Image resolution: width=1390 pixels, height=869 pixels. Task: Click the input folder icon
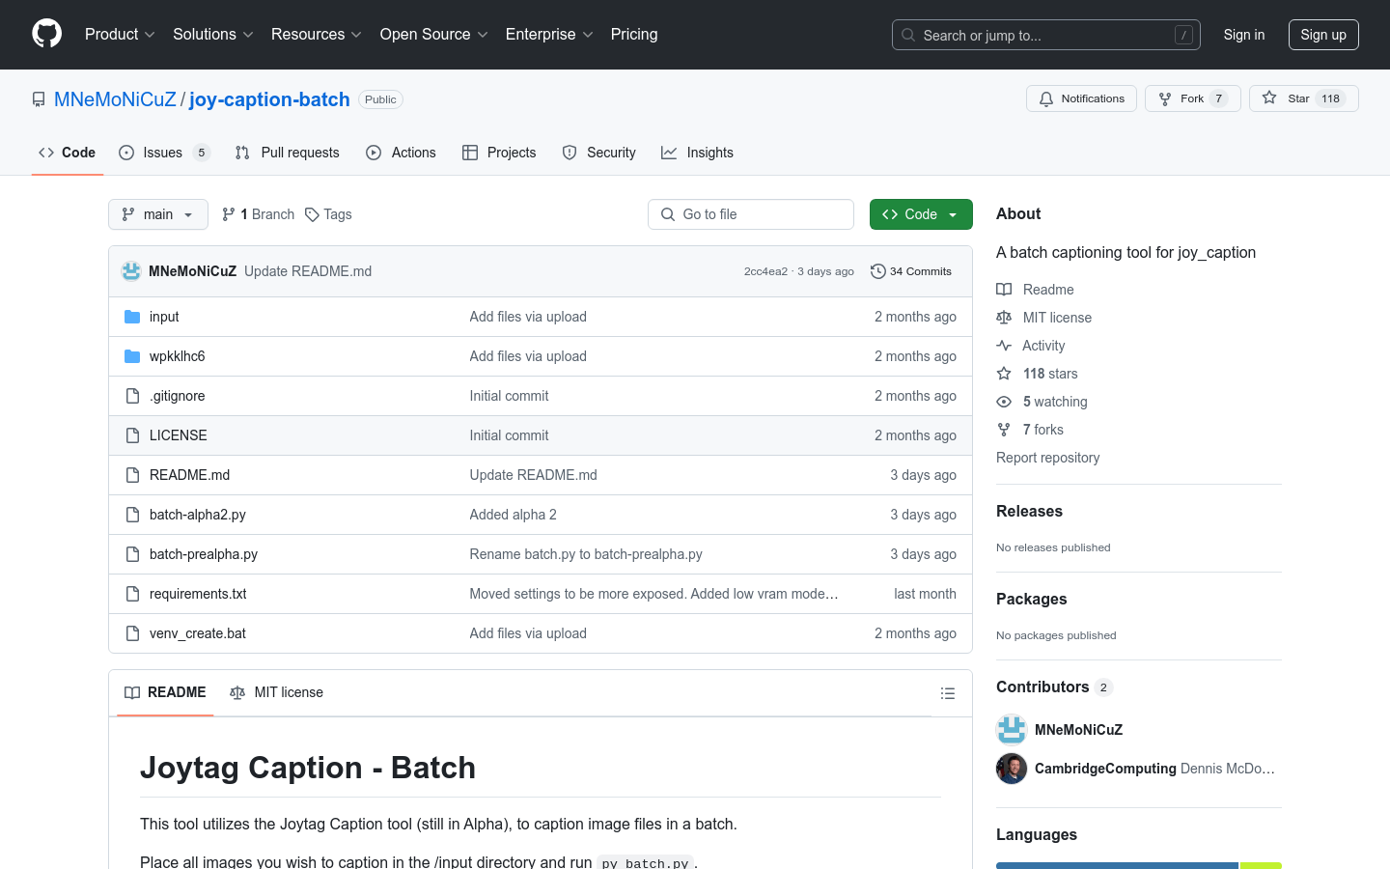point(132,317)
